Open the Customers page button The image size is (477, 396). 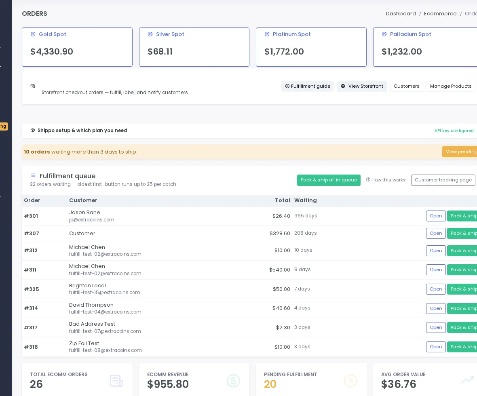tap(406, 86)
